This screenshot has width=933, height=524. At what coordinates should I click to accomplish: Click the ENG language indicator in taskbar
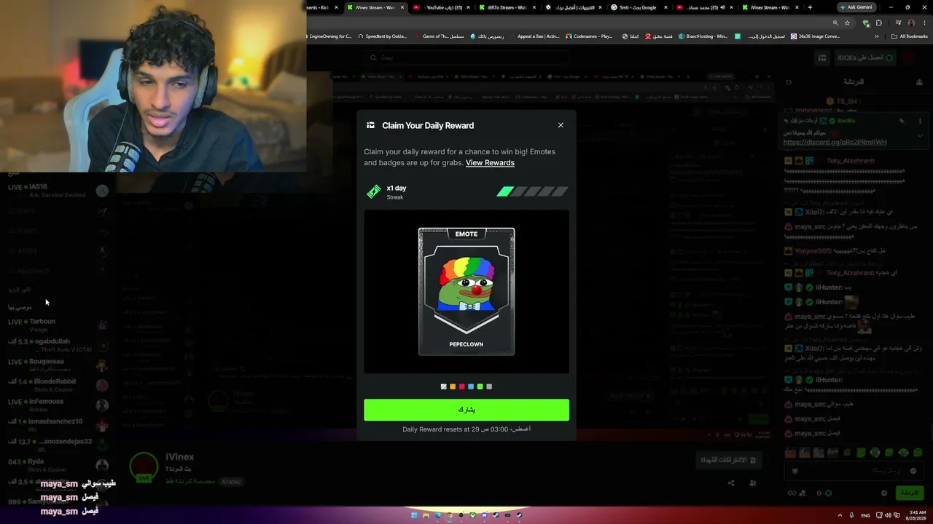pos(866,515)
